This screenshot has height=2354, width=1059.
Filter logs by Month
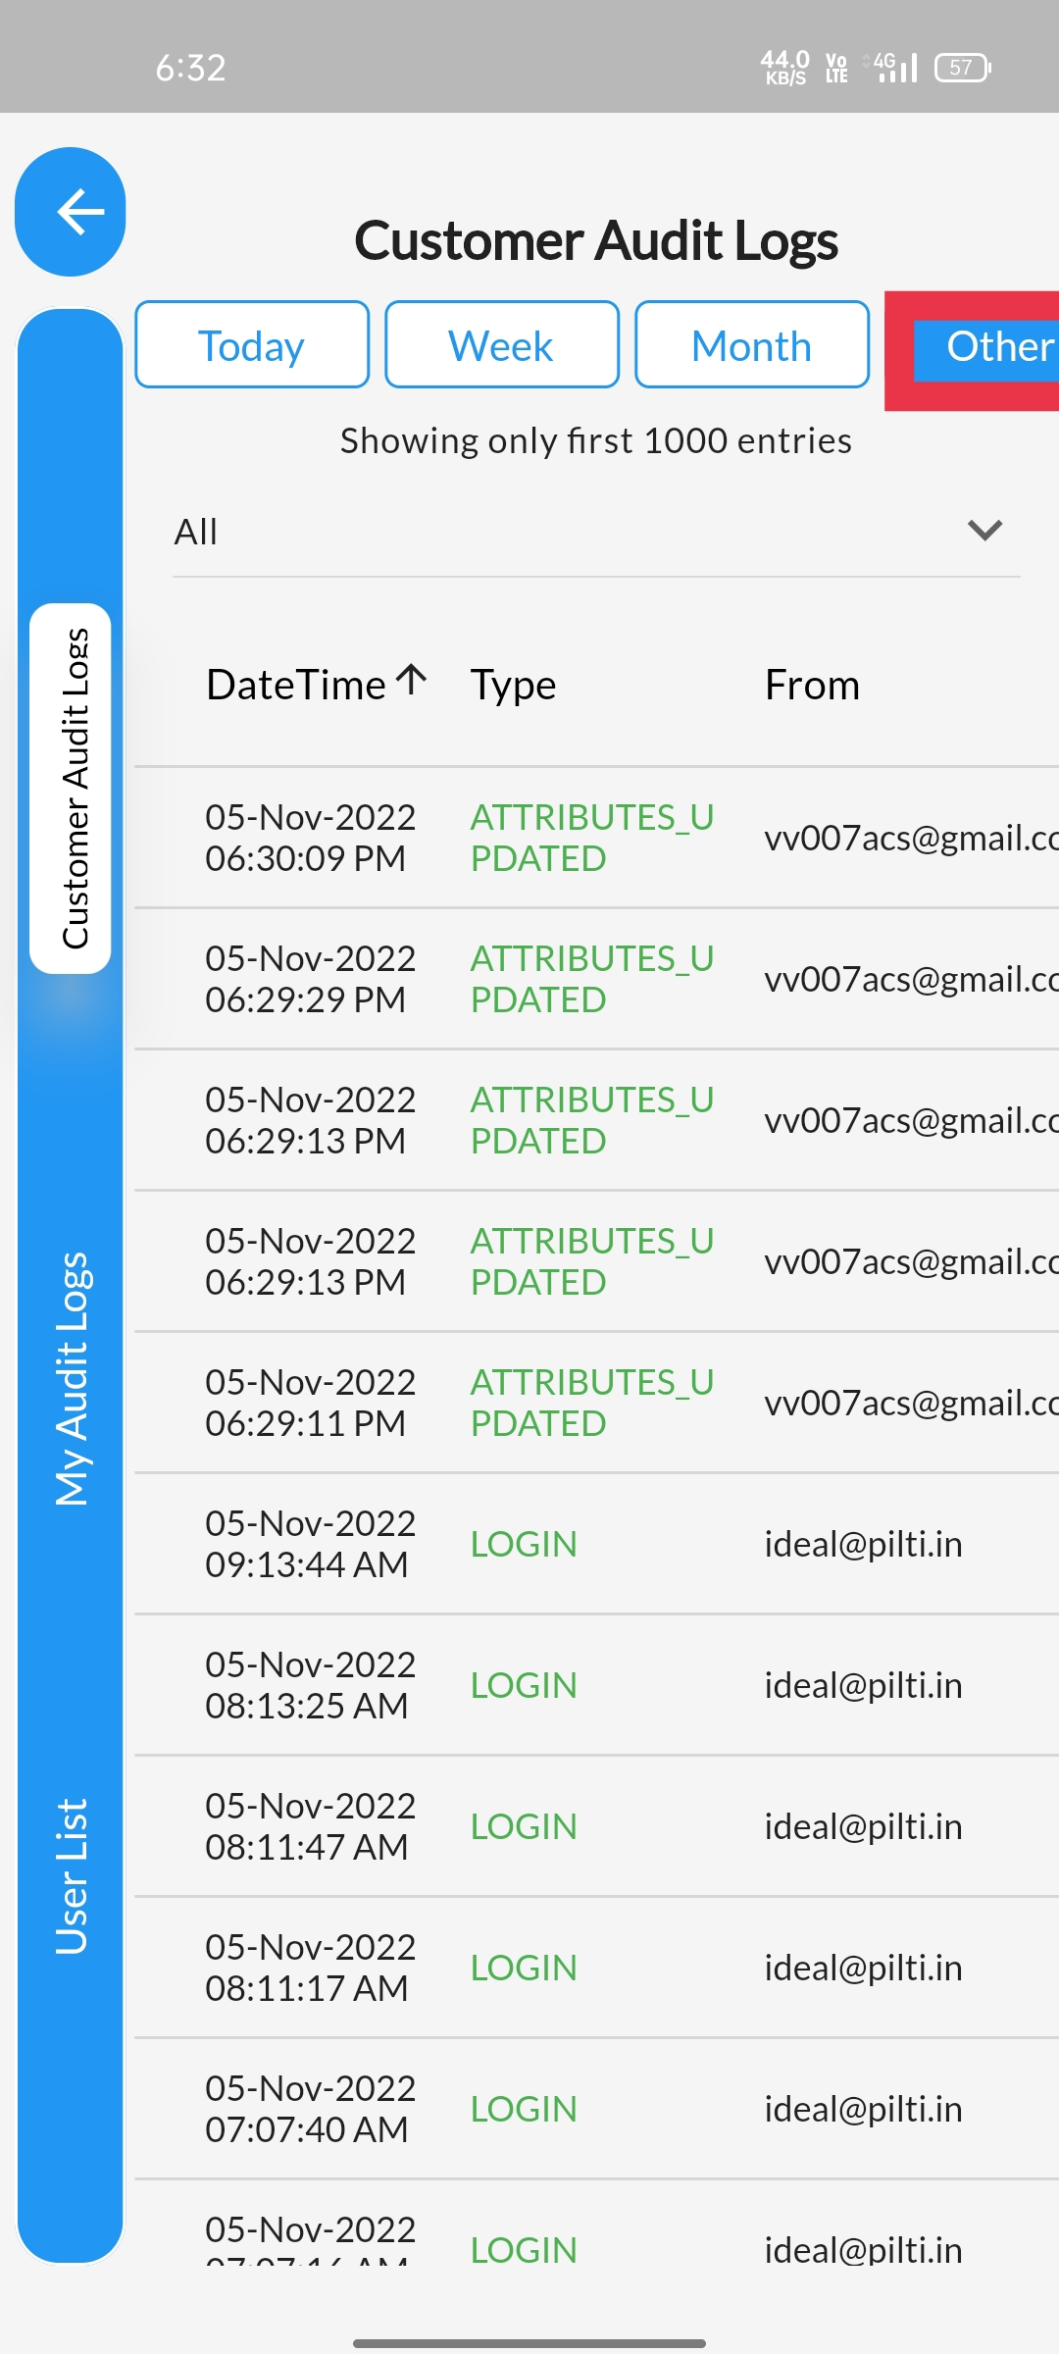pos(752,345)
